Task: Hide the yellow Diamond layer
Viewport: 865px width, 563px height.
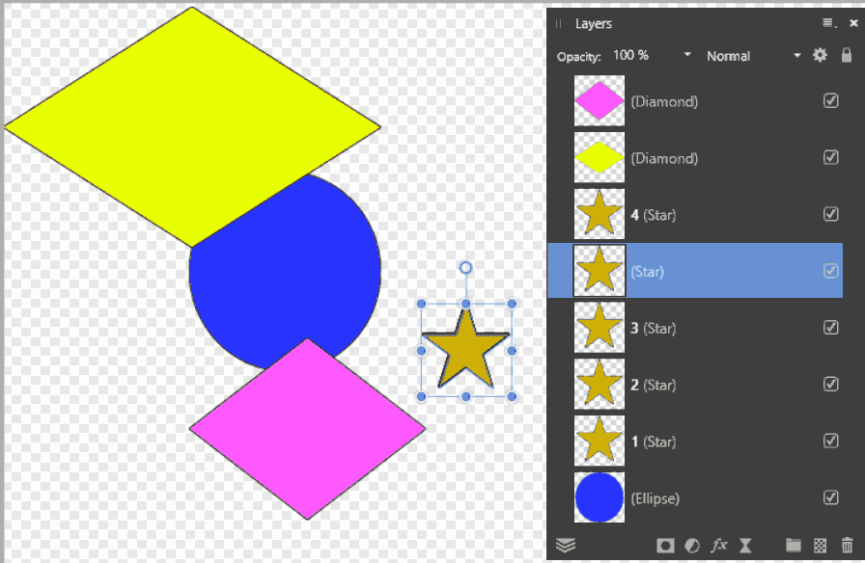Action: point(831,157)
